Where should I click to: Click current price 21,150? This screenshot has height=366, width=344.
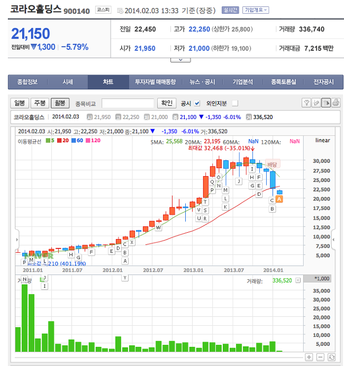(x=31, y=34)
